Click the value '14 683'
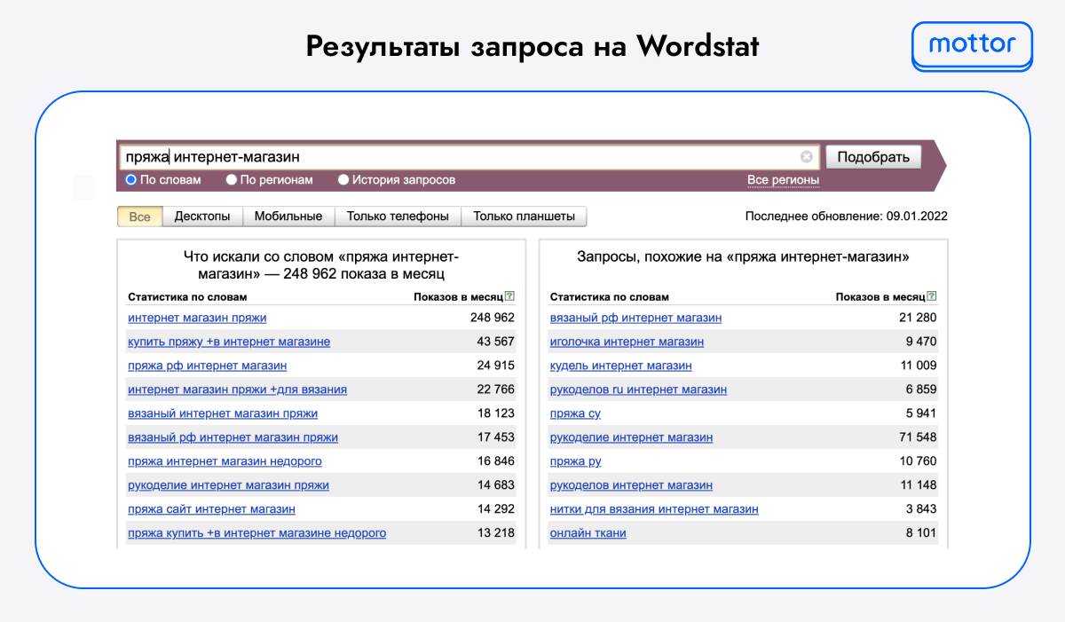 [x=496, y=485]
